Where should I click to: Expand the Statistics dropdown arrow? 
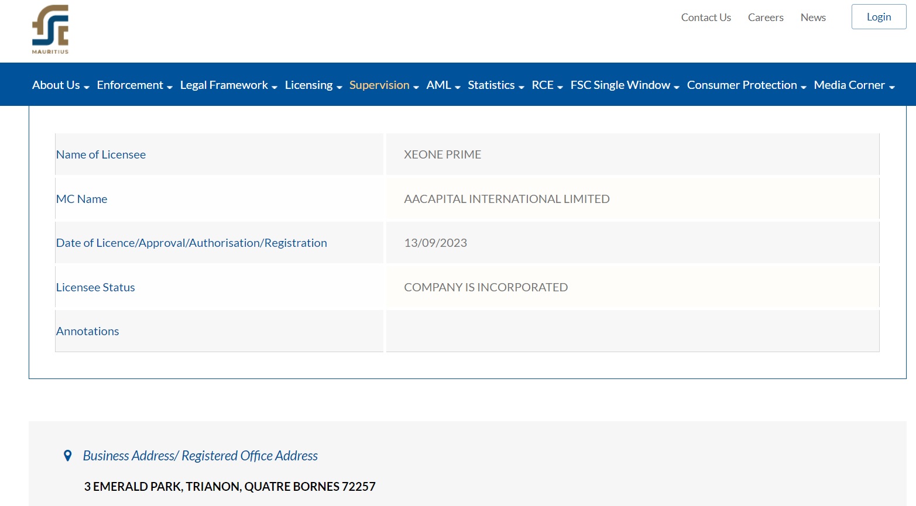click(x=522, y=87)
